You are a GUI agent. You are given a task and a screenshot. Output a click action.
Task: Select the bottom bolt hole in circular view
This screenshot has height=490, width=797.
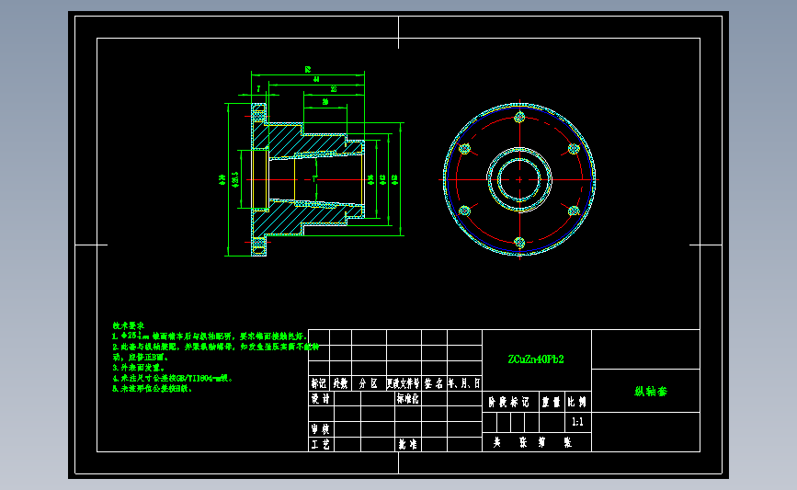[519, 243]
